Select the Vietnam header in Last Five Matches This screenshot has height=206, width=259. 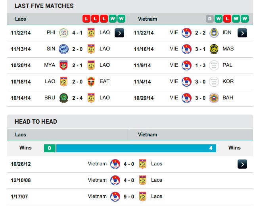pyautogui.click(x=148, y=19)
